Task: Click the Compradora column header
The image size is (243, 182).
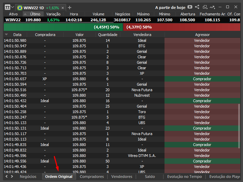Action: [x=45, y=35]
